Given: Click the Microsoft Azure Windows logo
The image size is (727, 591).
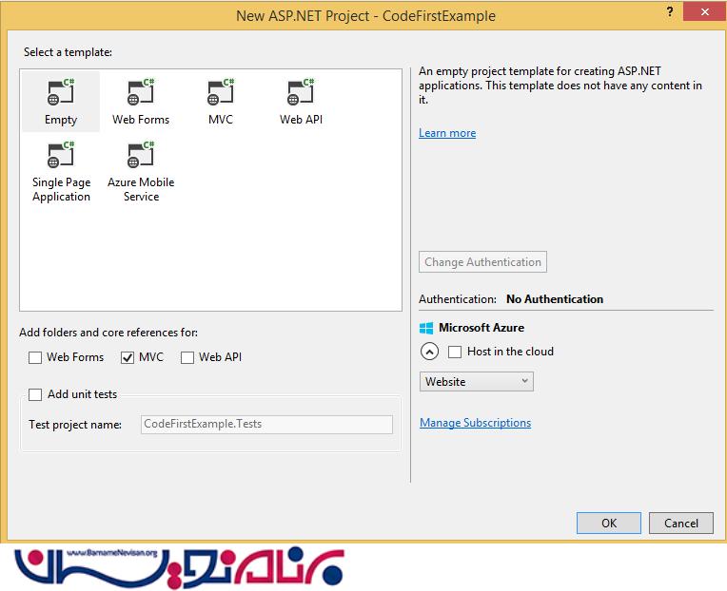Looking at the screenshot, I should tap(426, 328).
